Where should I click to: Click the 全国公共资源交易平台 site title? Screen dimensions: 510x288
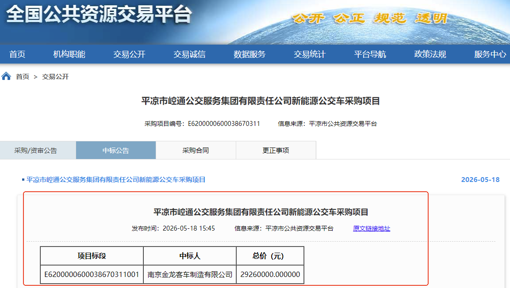click(99, 15)
